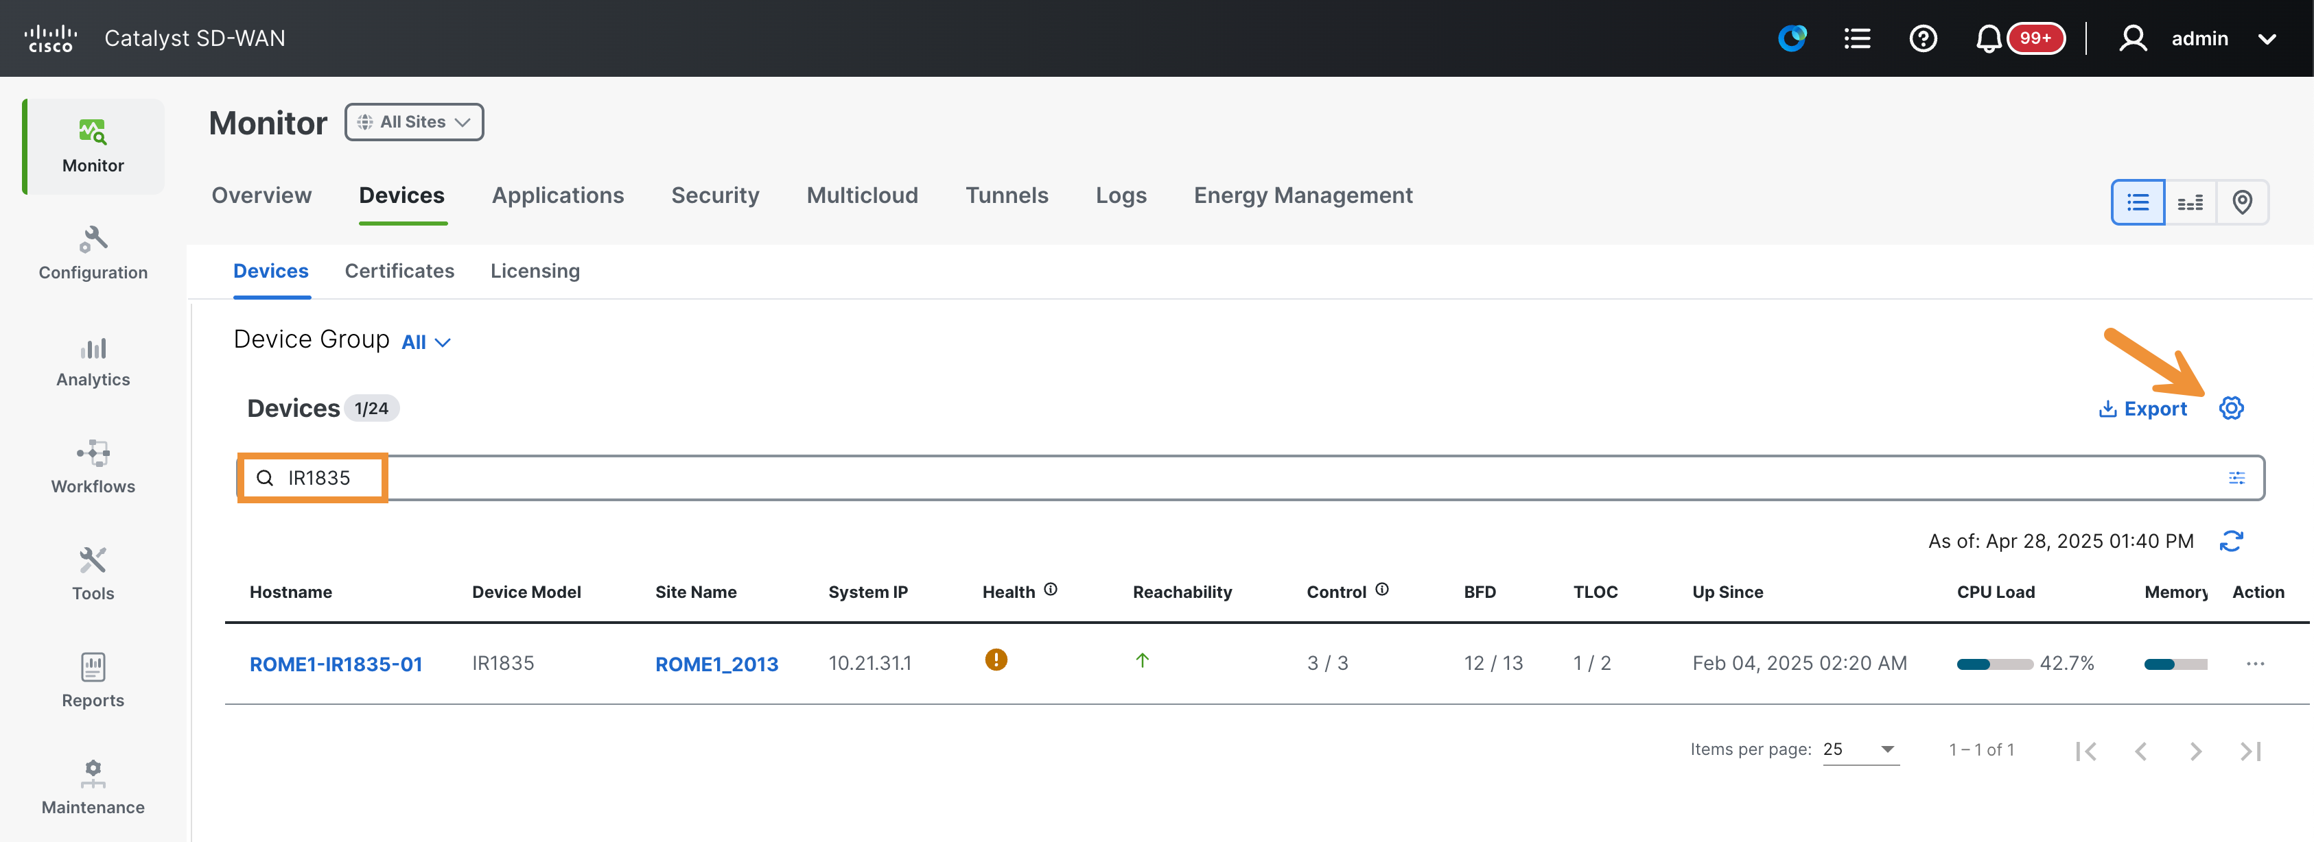Viewport: 2314px width, 842px height.
Task: Open the Licensing sub-tab
Action: point(535,271)
